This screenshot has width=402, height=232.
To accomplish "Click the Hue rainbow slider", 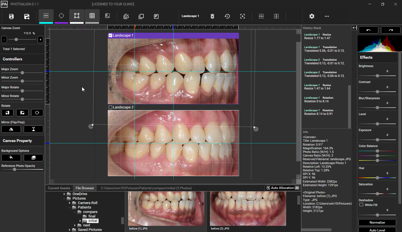I will 377,178.
